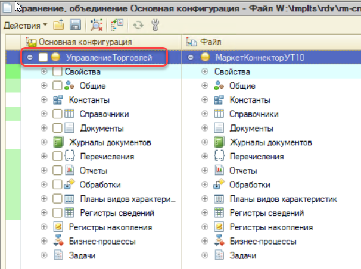
Task: Toggle the Перечисления checkbox
Action: pos(57,156)
